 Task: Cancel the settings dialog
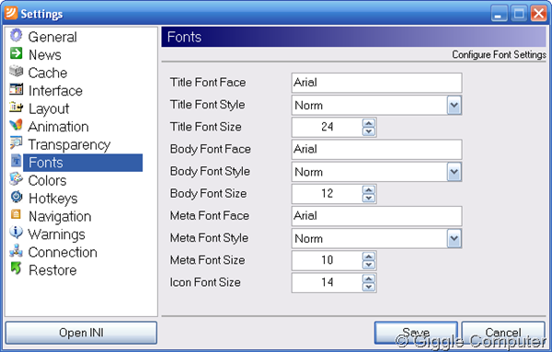[503, 333]
